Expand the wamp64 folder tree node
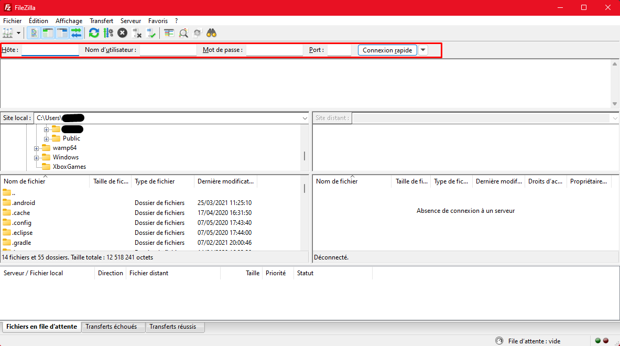This screenshot has width=620, height=346. pos(37,148)
